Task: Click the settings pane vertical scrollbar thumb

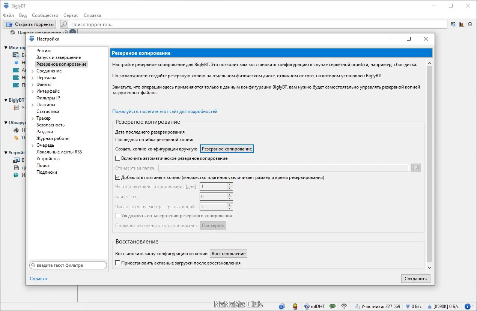Action: pyautogui.click(x=430, y=163)
